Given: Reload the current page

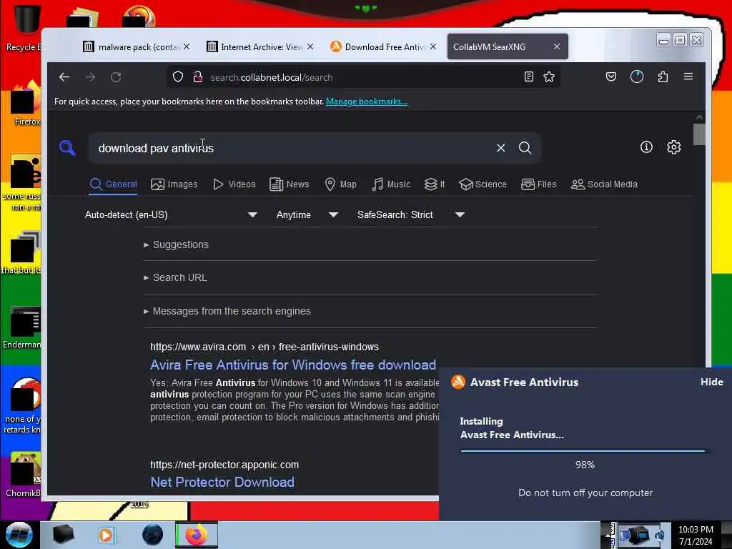Looking at the screenshot, I should point(116,77).
